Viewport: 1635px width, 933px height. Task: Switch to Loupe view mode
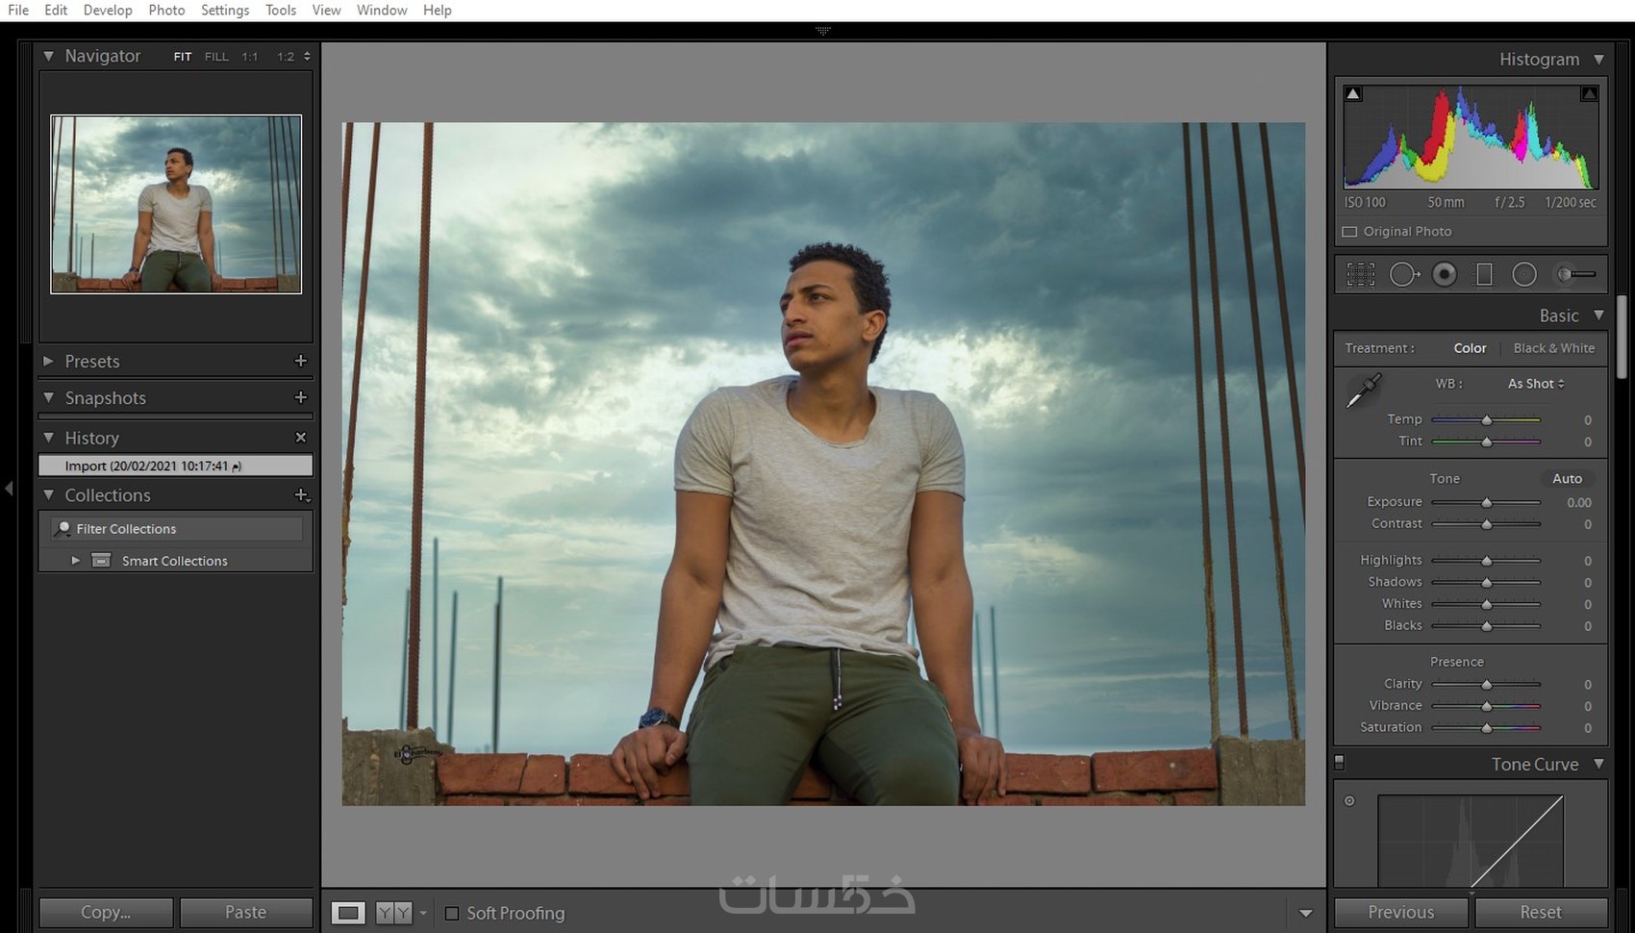(x=348, y=913)
